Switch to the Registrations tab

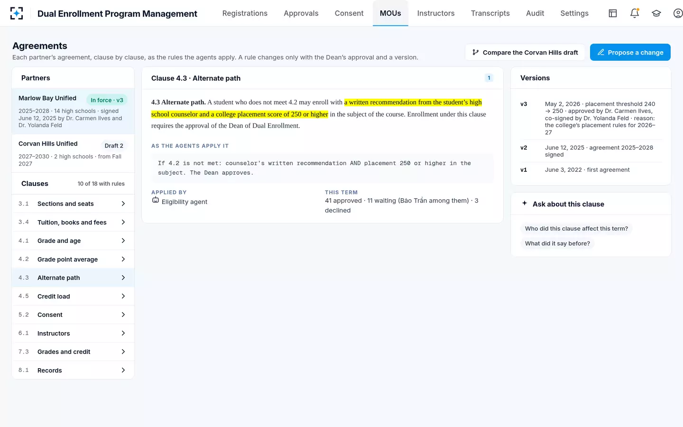point(245,13)
